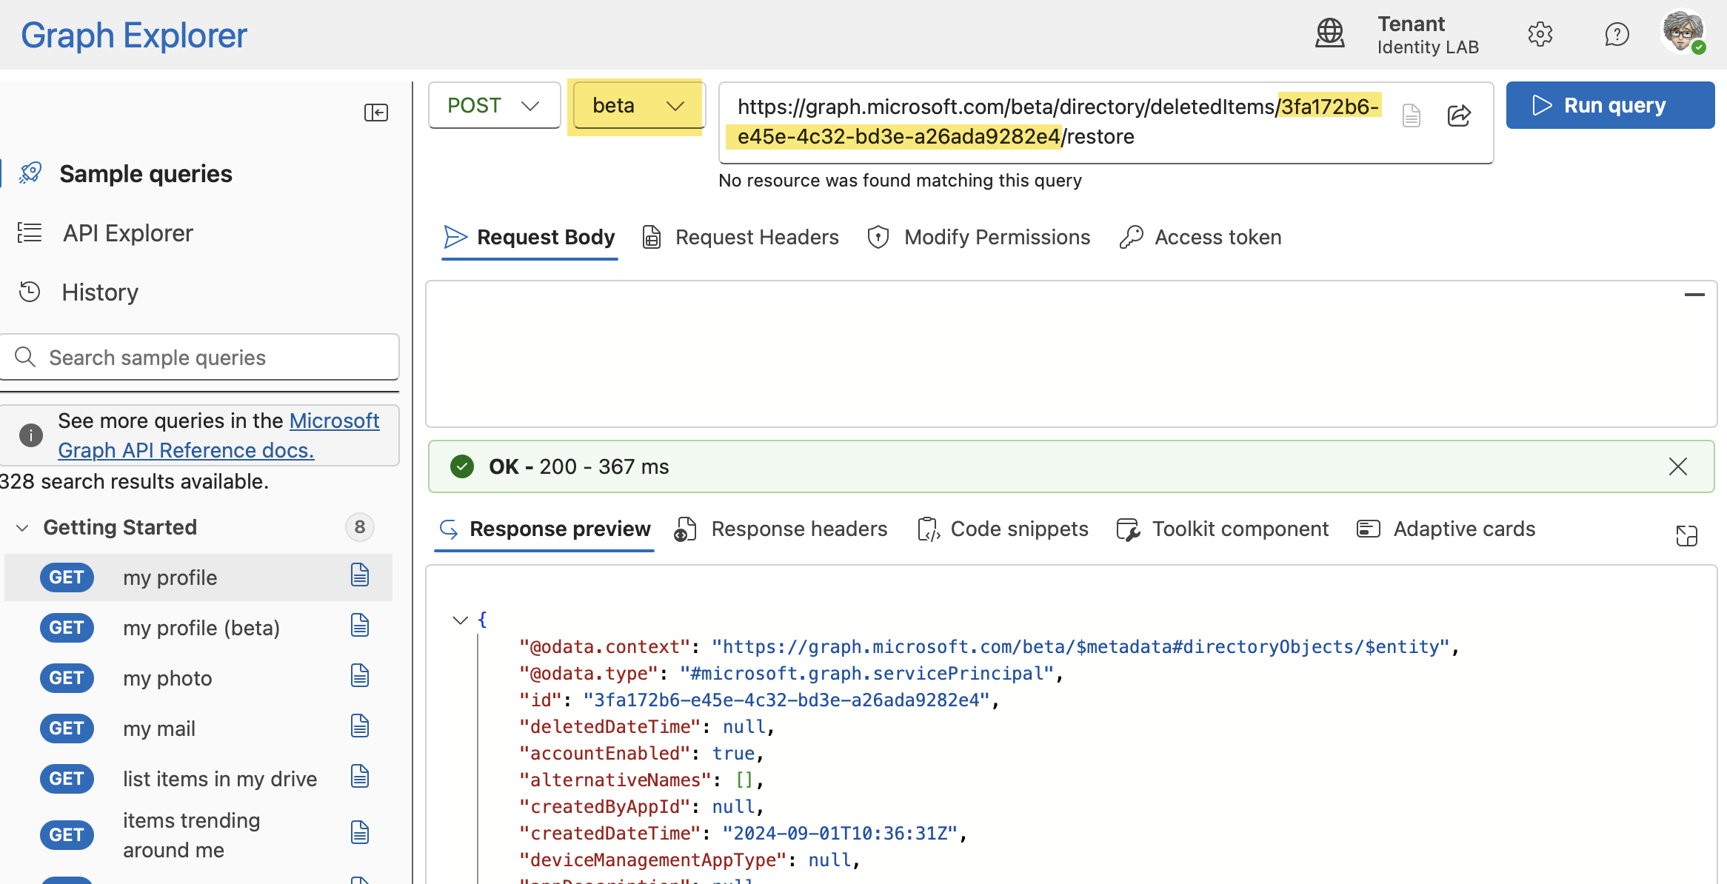Click the "id" GUID value in response
The height and width of the screenshot is (884, 1727).
[x=786, y=700]
